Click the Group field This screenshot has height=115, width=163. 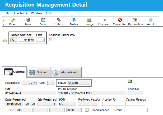pos(136,110)
